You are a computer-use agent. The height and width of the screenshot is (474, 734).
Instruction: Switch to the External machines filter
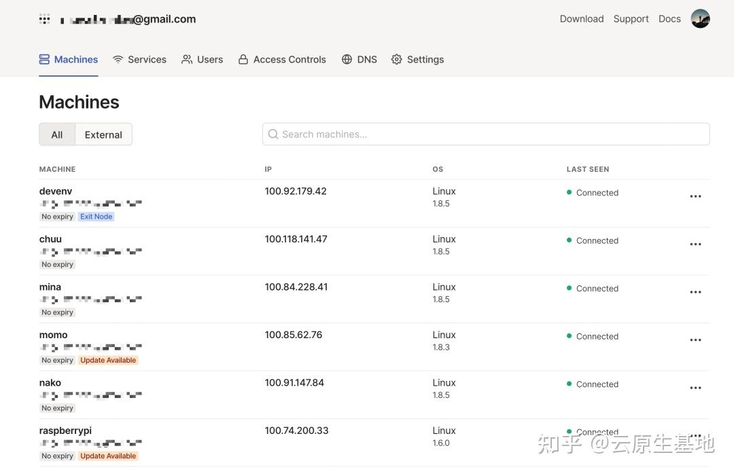coord(103,134)
